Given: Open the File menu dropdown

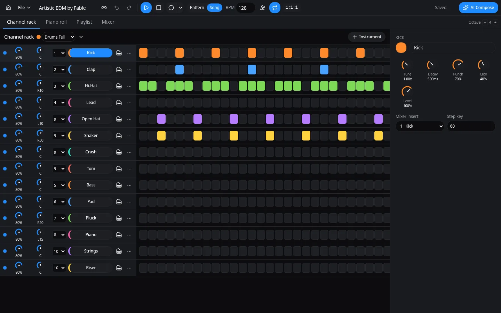Looking at the screenshot, I should pos(24,8).
